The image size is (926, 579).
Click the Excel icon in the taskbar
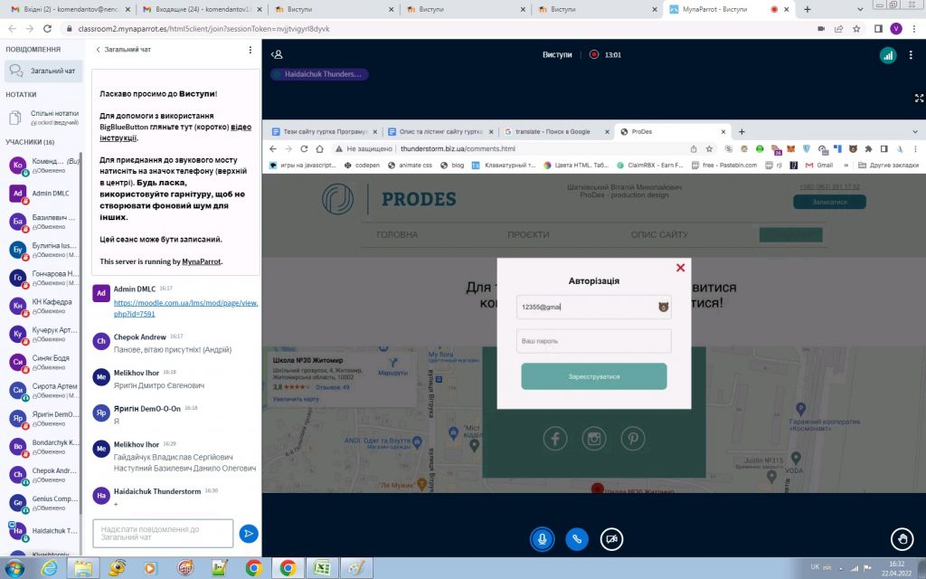coord(320,567)
